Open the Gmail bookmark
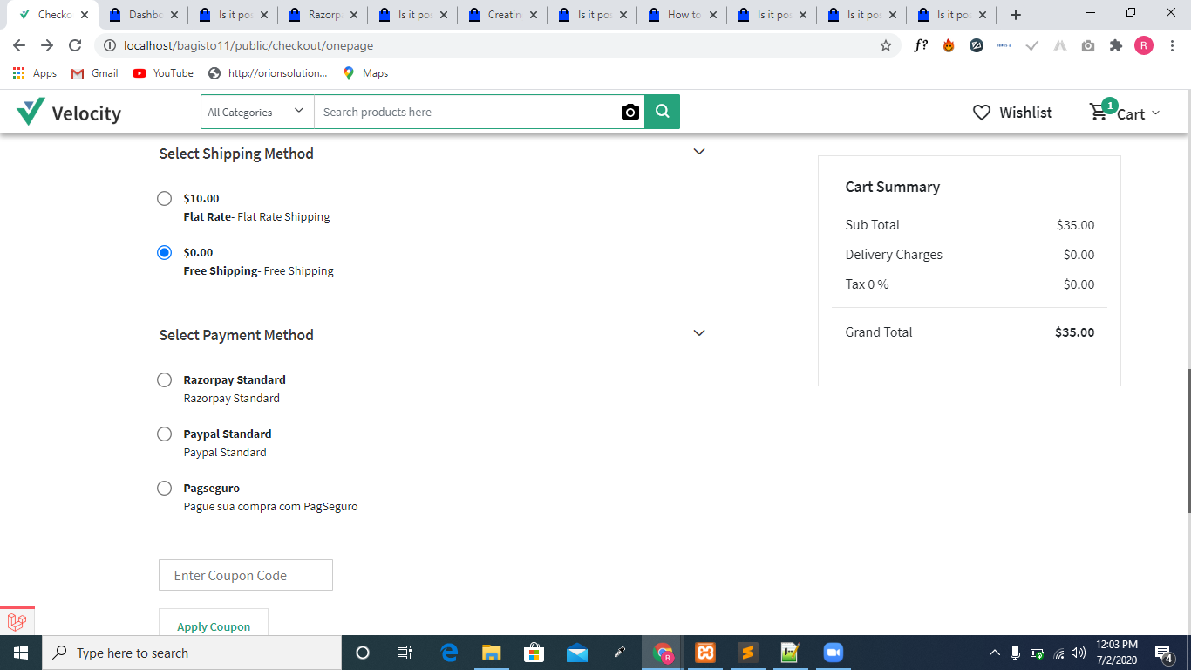Image resolution: width=1191 pixels, height=670 pixels. coord(94,73)
